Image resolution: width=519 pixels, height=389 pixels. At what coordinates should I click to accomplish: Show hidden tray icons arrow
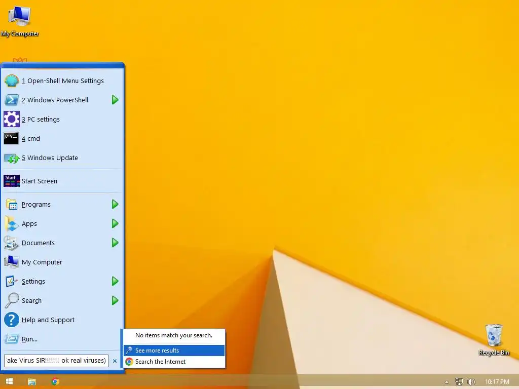coord(447,382)
